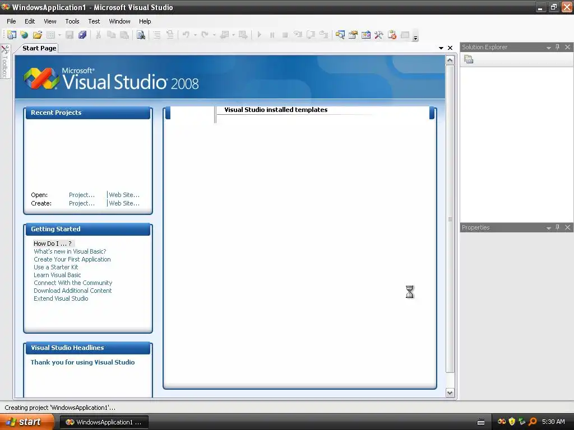Viewport: 574px width, 430px height.
Task: Expand the Redo history dropdown arrow
Action: (x=214, y=35)
